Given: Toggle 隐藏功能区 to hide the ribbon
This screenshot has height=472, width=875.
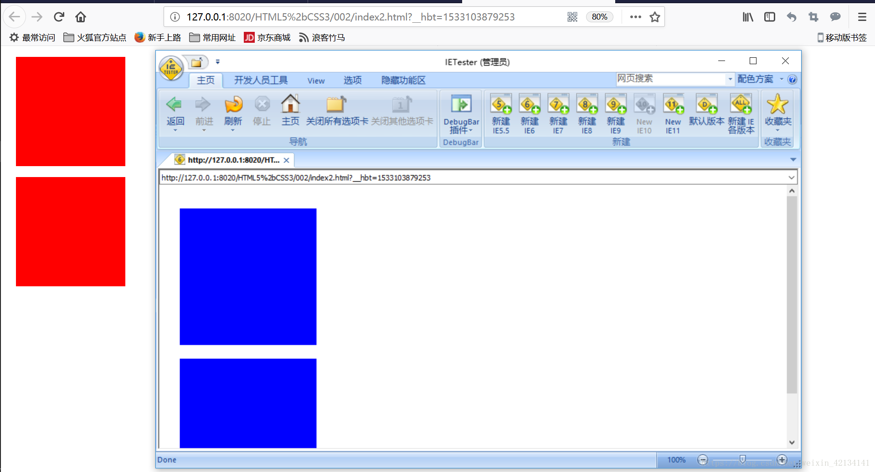Looking at the screenshot, I should click(402, 80).
